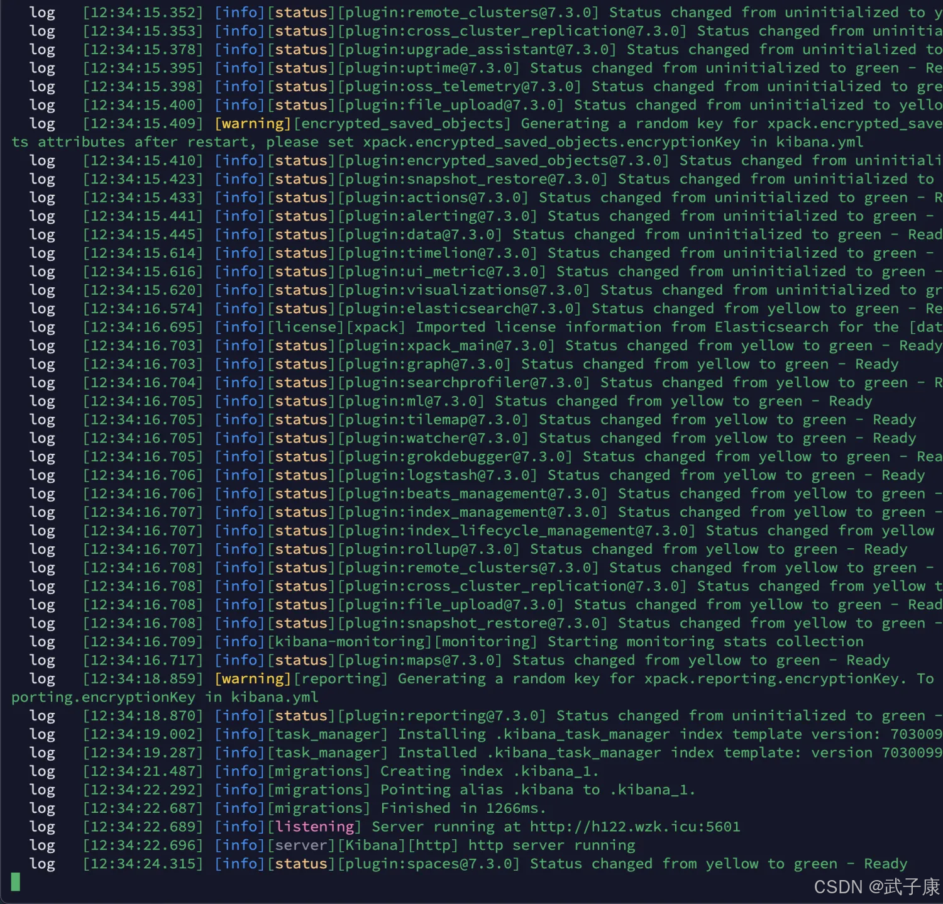The height and width of the screenshot is (904, 943).
Task: Select the [Kibana] tag
Action: tap(373, 846)
